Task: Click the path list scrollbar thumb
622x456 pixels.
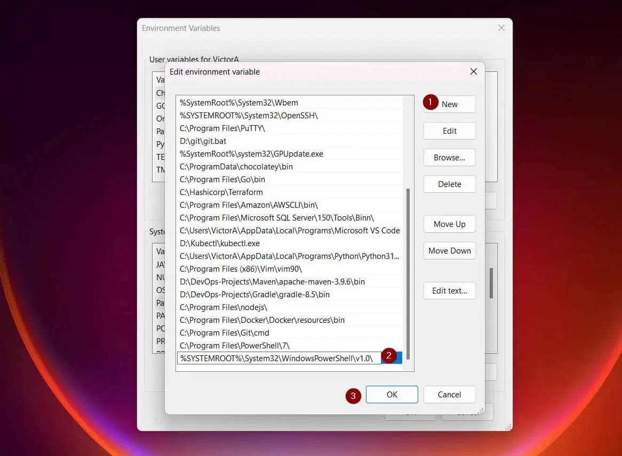Action: click(408, 274)
